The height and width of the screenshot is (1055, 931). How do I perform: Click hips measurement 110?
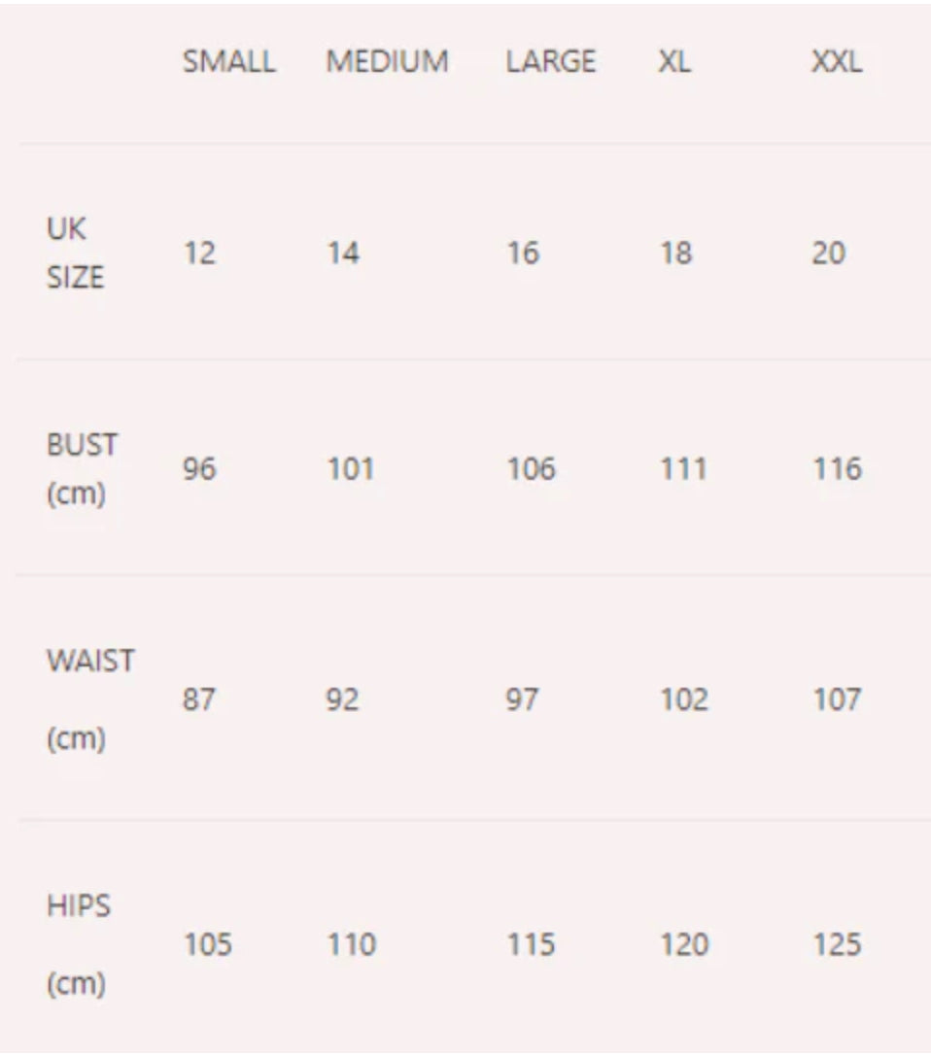[352, 944]
